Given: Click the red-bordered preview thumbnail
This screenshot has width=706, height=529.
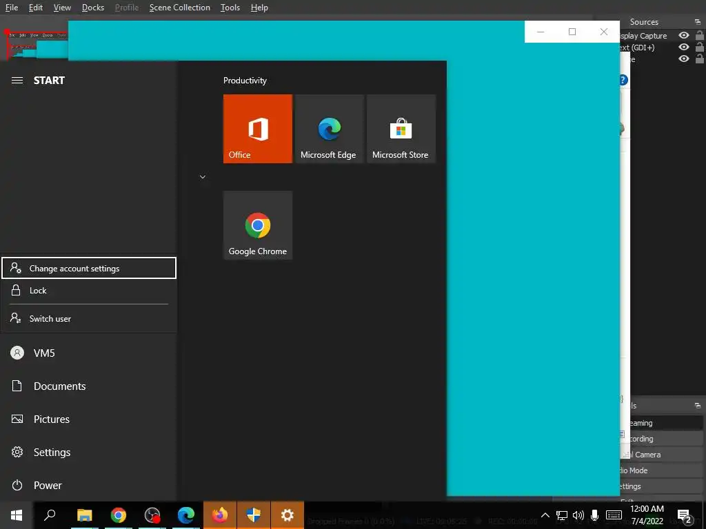Looking at the screenshot, I should click(x=37, y=45).
